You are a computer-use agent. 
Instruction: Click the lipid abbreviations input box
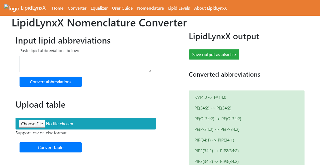click(86, 64)
